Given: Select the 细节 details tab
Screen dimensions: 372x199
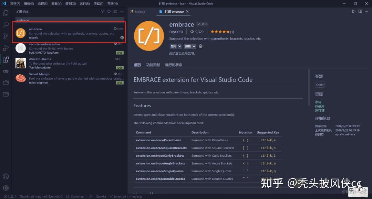Looking at the screenshot, I should (x=137, y=65).
